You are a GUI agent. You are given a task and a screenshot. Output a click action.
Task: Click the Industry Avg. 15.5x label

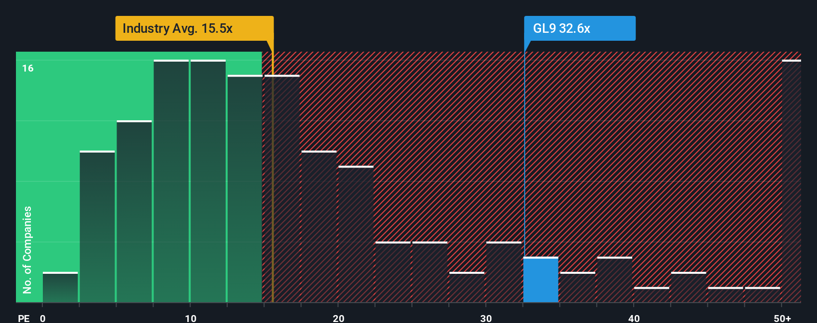coord(194,28)
